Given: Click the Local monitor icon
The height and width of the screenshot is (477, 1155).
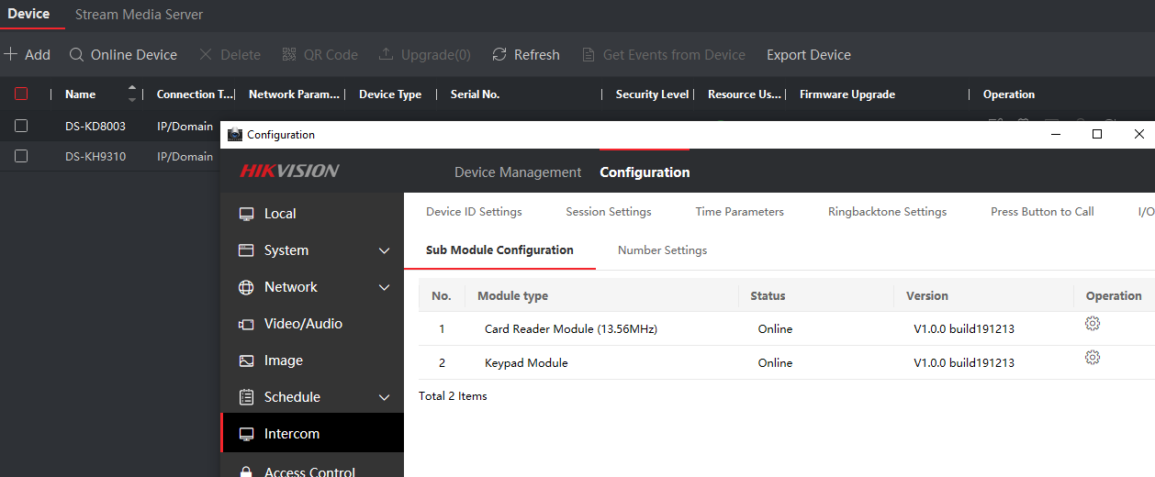Looking at the screenshot, I should click(x=246, y=214).
